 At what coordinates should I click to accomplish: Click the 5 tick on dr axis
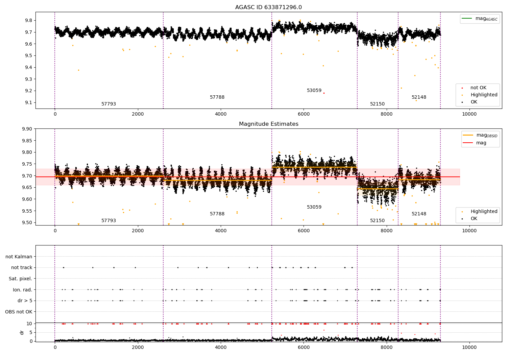[x=31, y=333]
